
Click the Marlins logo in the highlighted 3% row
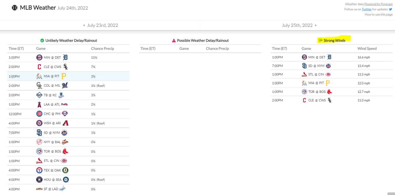(39, 76)
